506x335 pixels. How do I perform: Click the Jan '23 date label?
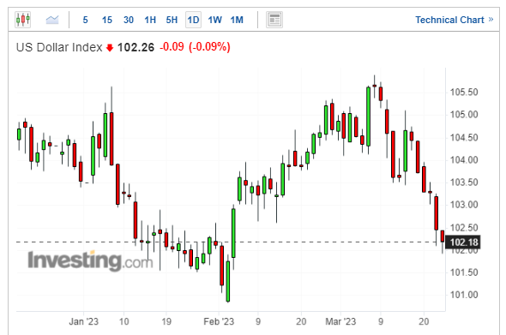coord(83,321)
